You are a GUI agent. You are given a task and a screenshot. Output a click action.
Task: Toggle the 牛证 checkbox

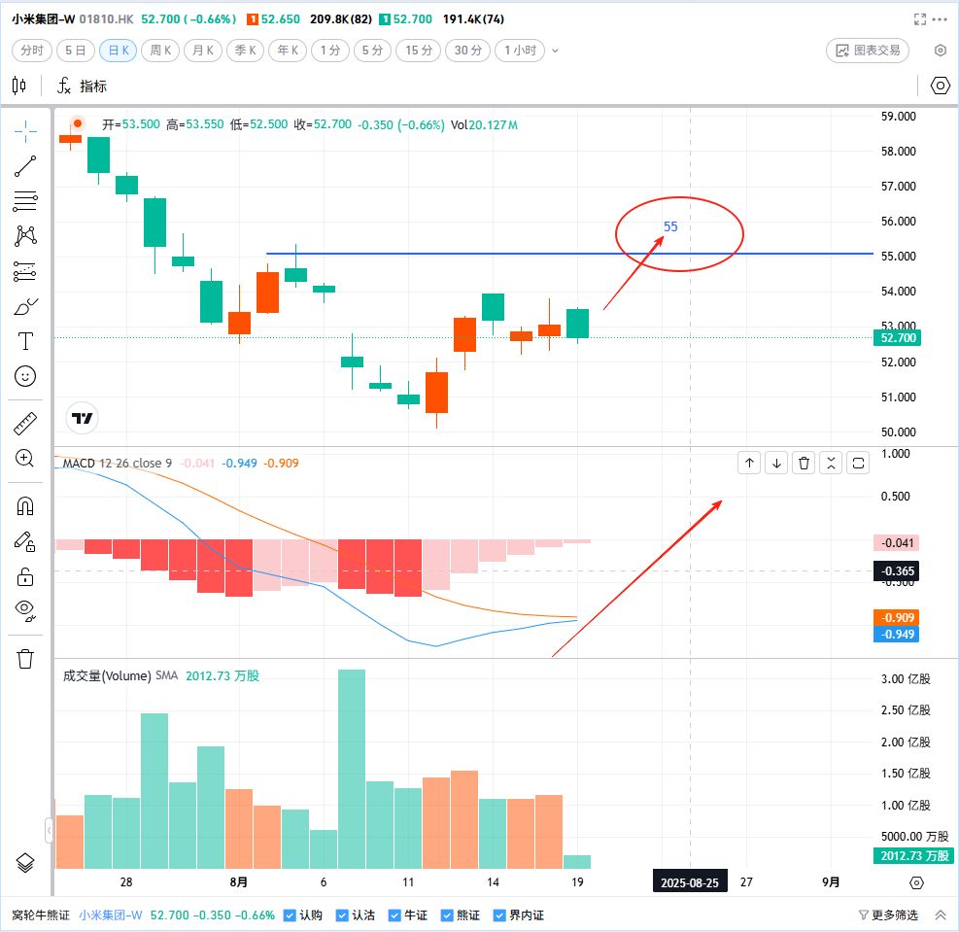[395, 915]
